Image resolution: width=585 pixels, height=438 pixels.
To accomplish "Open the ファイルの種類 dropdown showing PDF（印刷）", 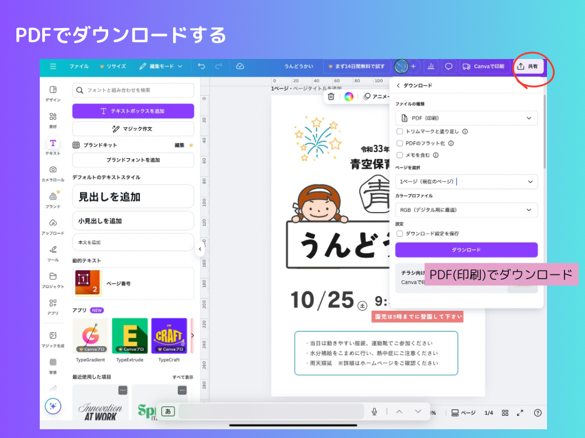I will click(466, 117).
